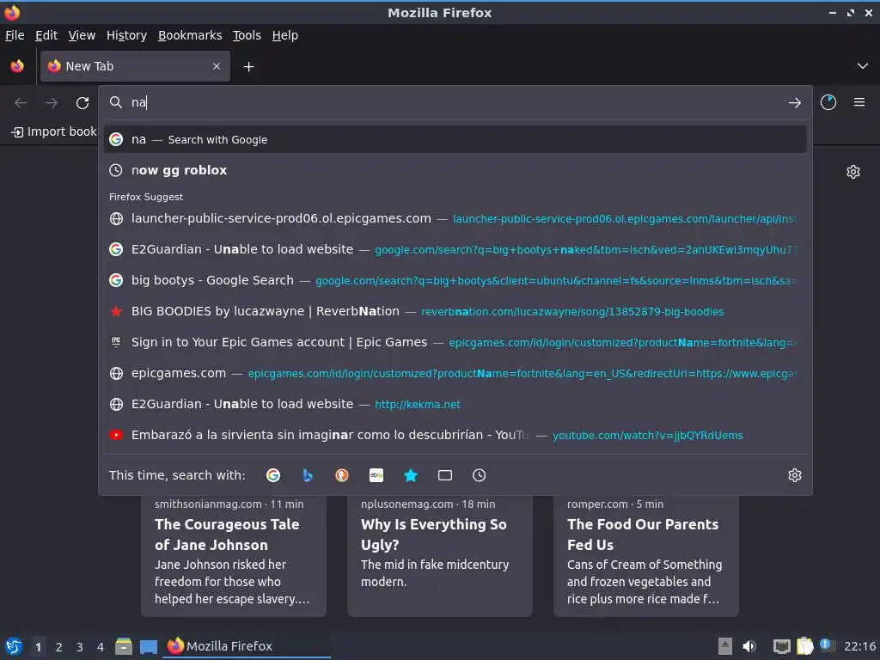Viewport: 880px width, 660px height.
Task: Open the Tools menu
Action: tap(247, 35)
